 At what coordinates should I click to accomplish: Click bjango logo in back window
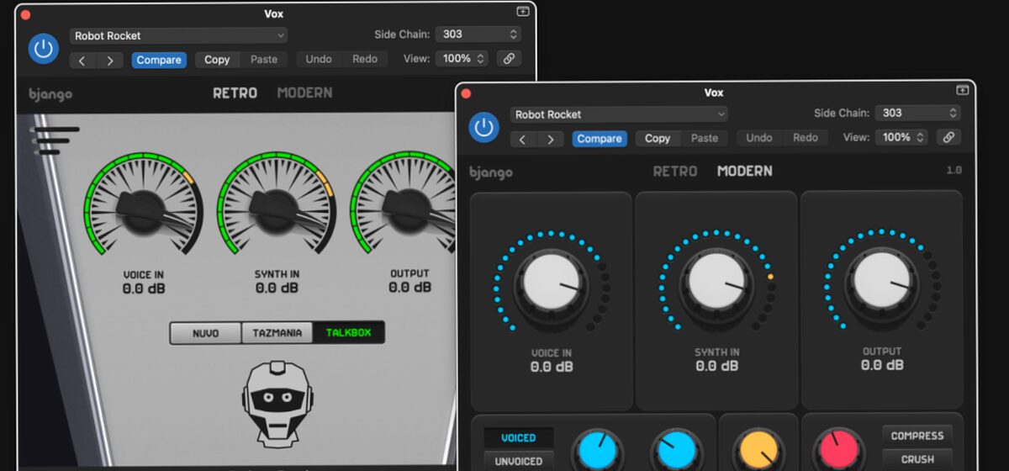[50, 94]
